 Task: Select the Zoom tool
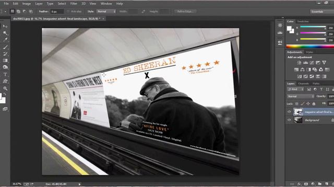click(x=5, y=88)
